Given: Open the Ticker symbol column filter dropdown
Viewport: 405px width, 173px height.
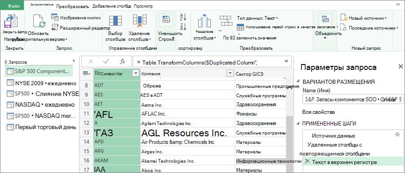Looking at the screenshot, I should pyautogui.click(x=136, y=73).
